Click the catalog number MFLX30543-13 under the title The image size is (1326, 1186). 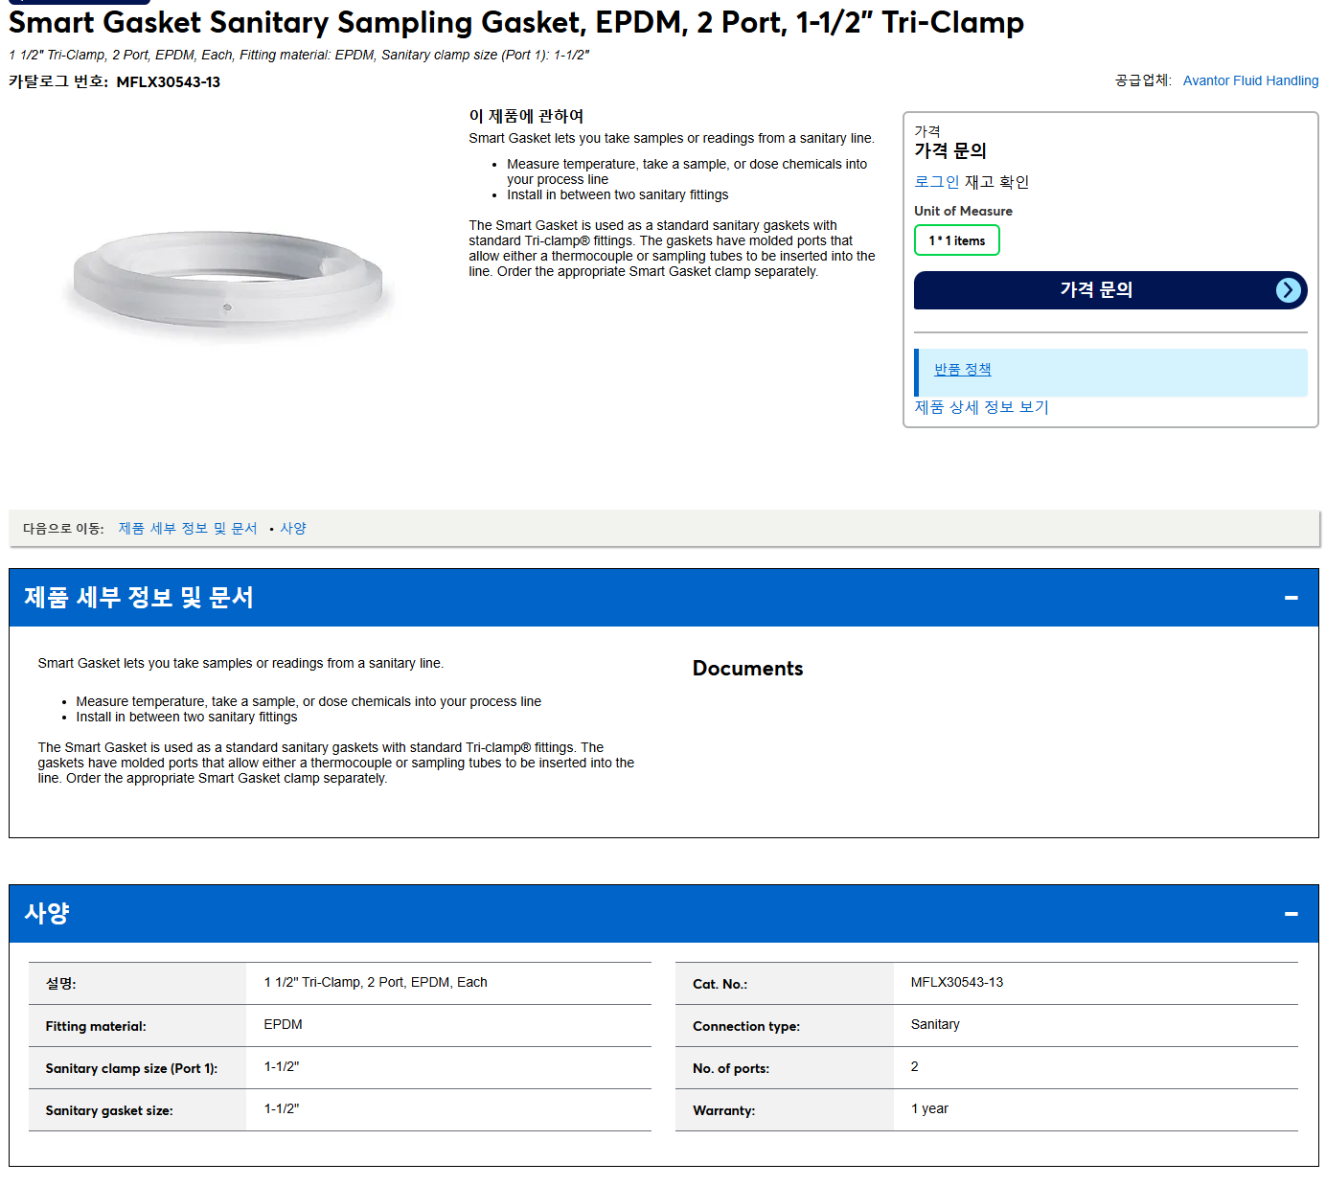(x=168, y=81)
